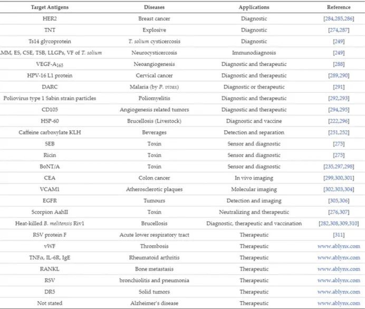Click the Diseases column header

[x=155, y=7]
